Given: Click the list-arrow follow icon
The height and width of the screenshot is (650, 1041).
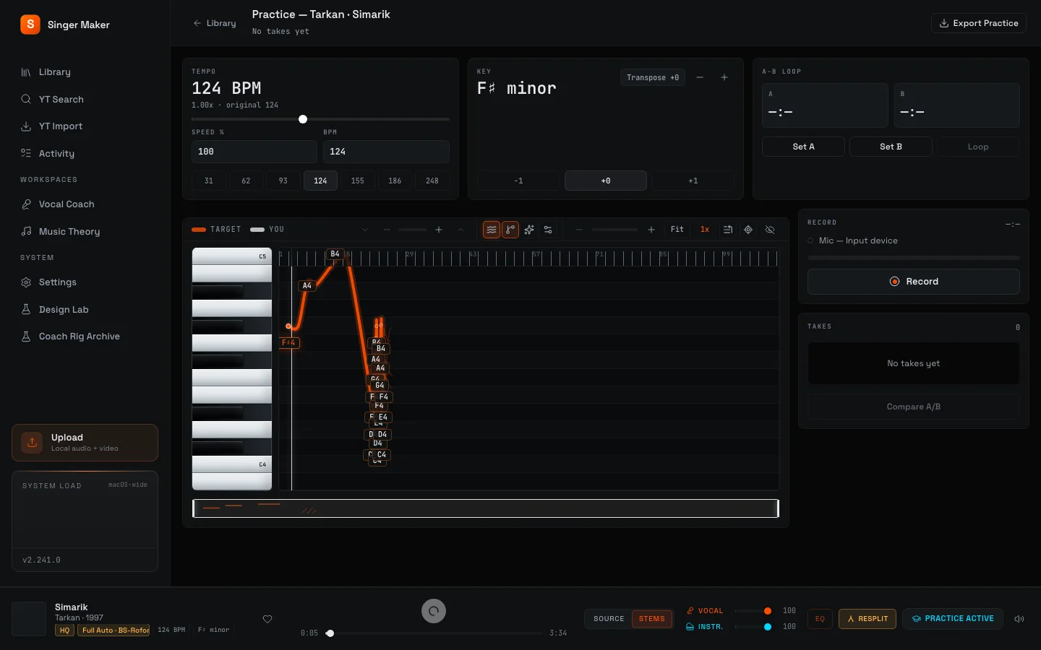Looking at the screenshot, I should click(728, 230).
